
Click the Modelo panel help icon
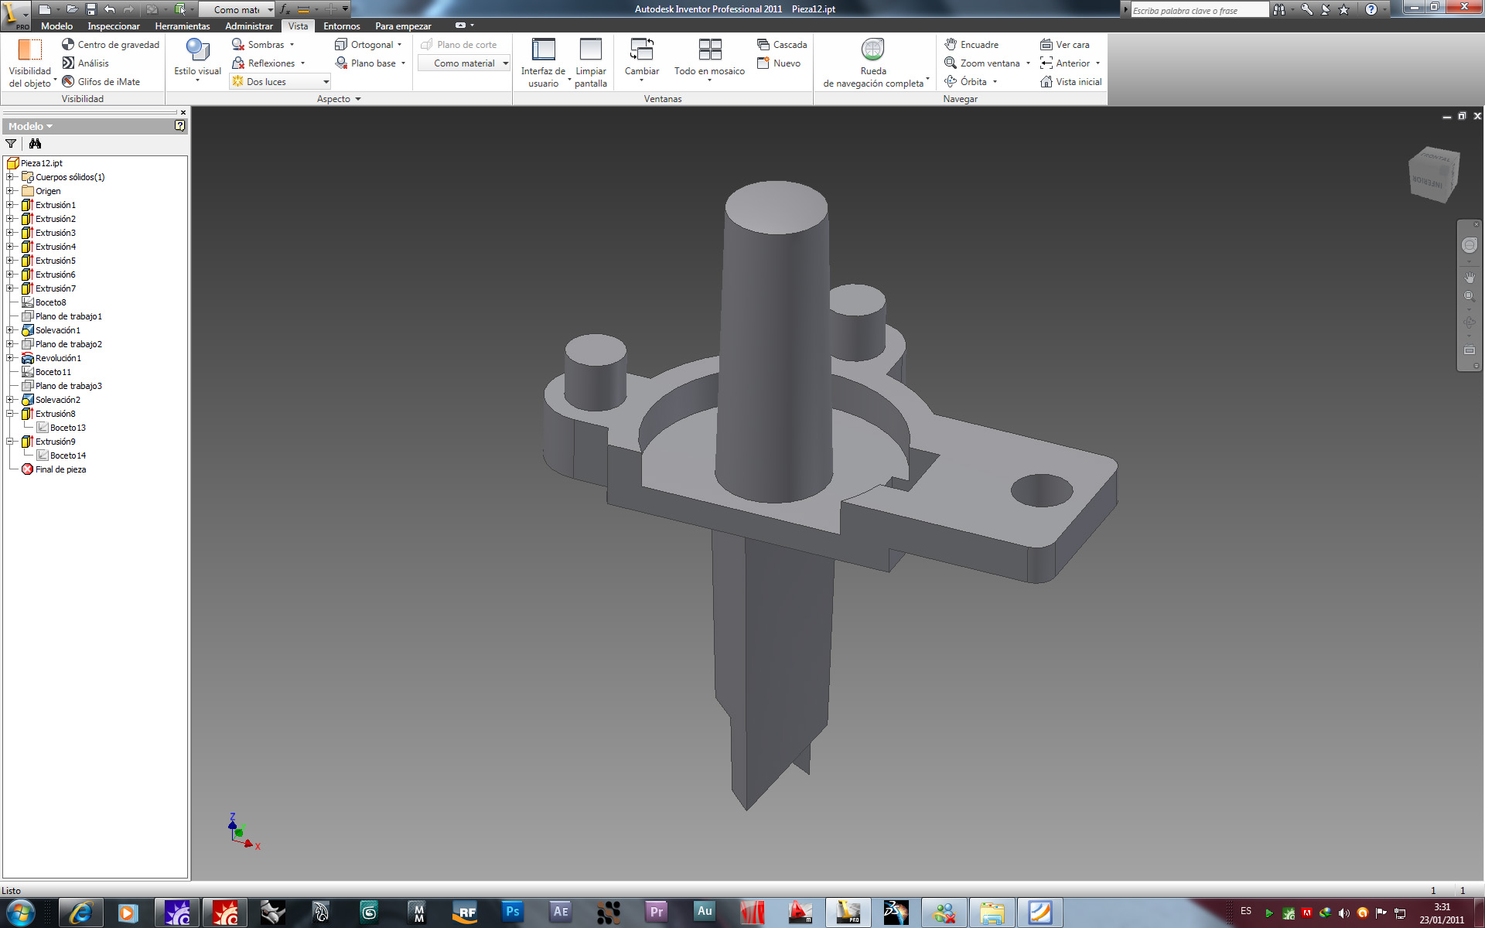tap(179, 126)
